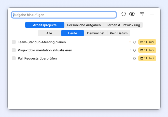Open 11. Juni date badge for Team-Standup-Meeting

(x=147, y=42)
